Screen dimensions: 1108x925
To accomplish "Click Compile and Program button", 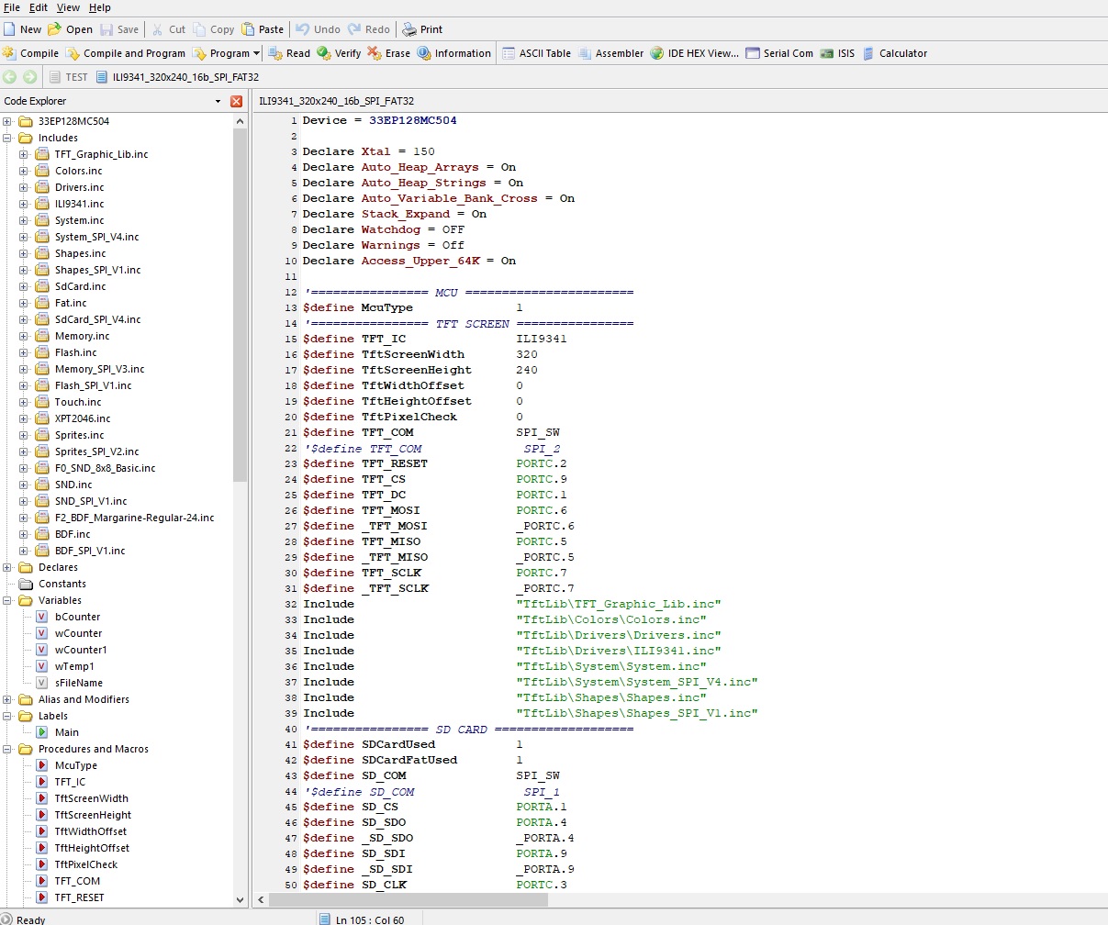I will [125, 53].
